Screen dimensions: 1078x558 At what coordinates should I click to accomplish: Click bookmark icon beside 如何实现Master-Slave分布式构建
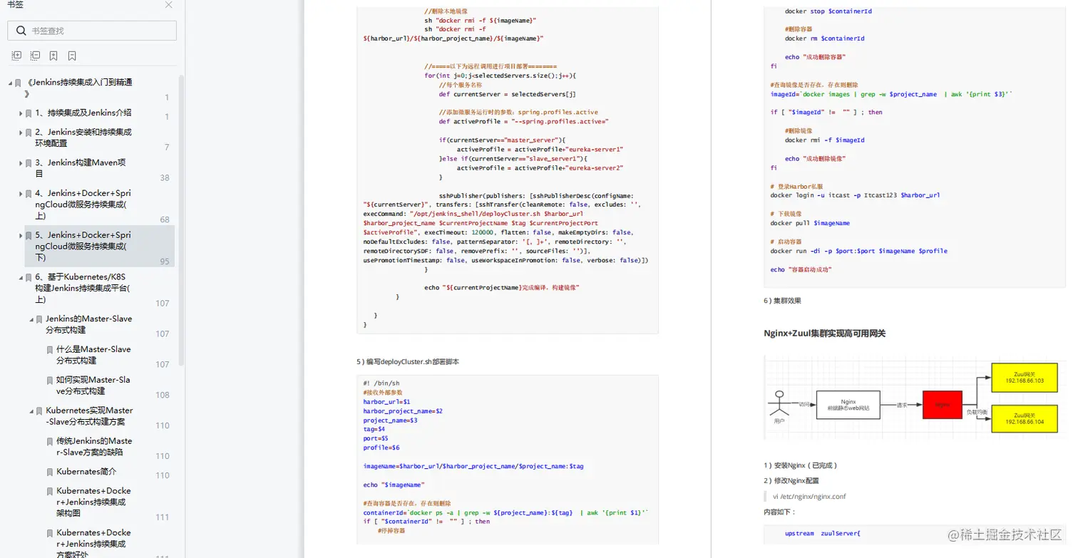[x=50, y=381]
